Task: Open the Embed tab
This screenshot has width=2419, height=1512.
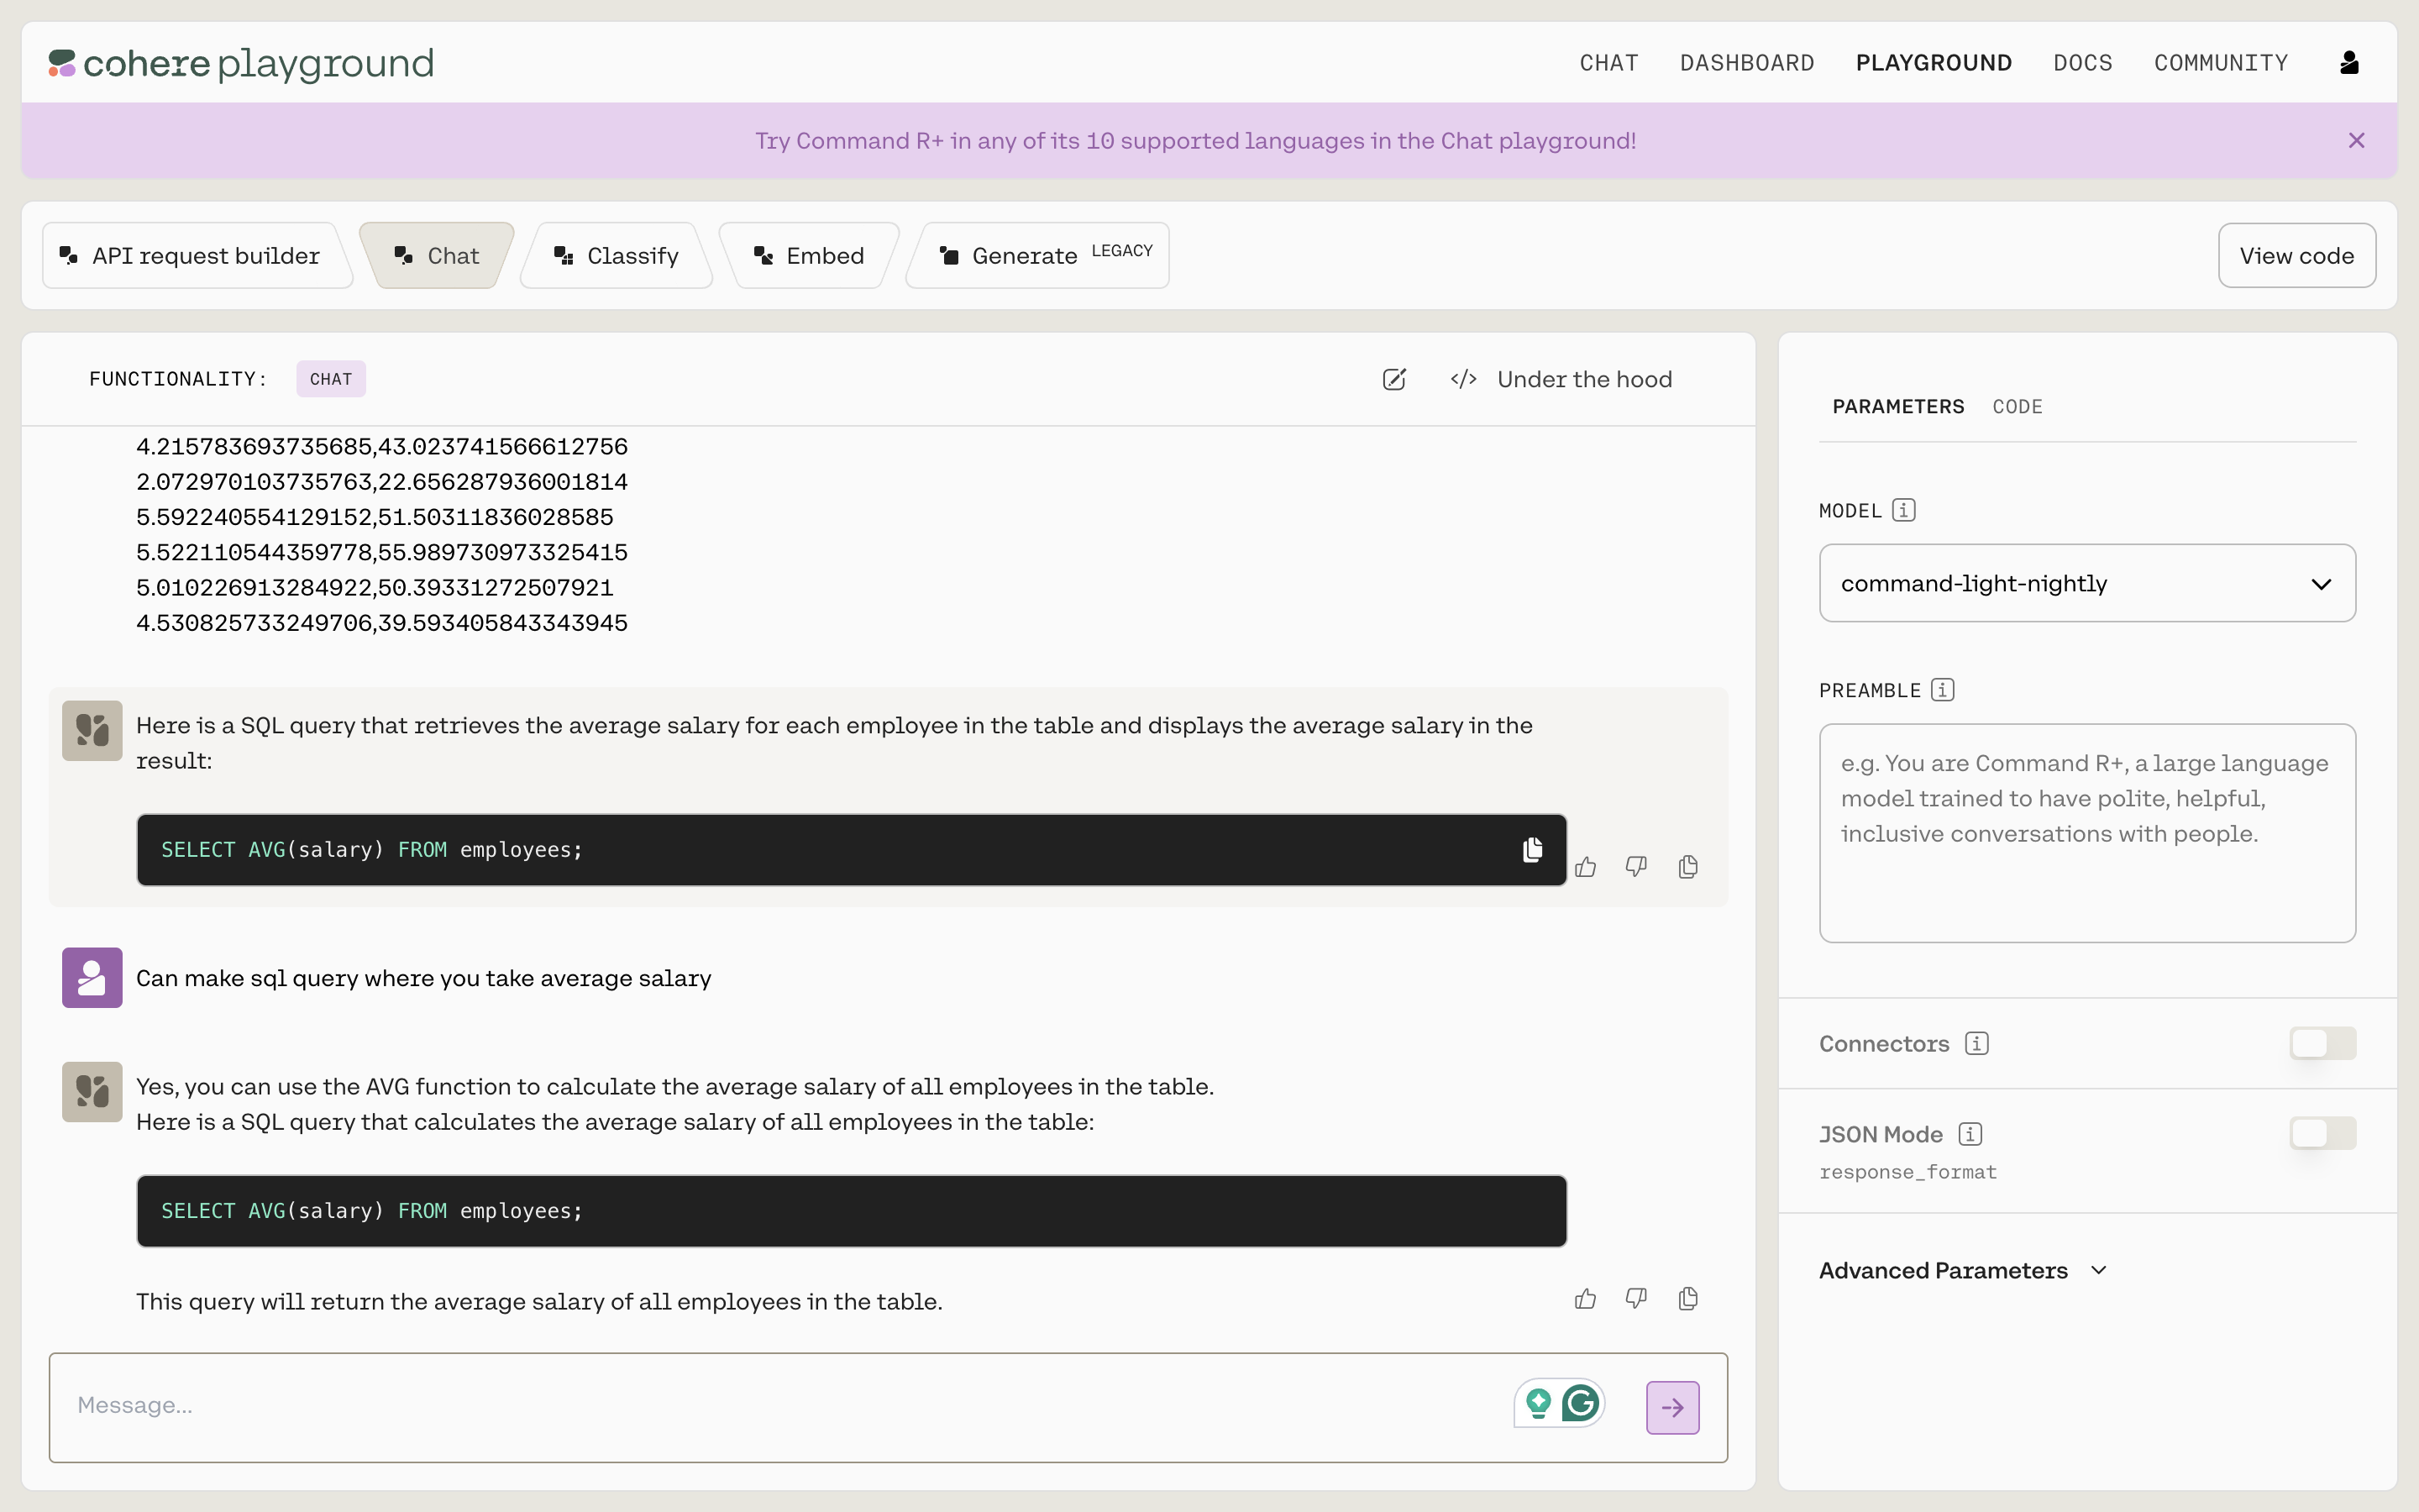Action: [810, 256]
